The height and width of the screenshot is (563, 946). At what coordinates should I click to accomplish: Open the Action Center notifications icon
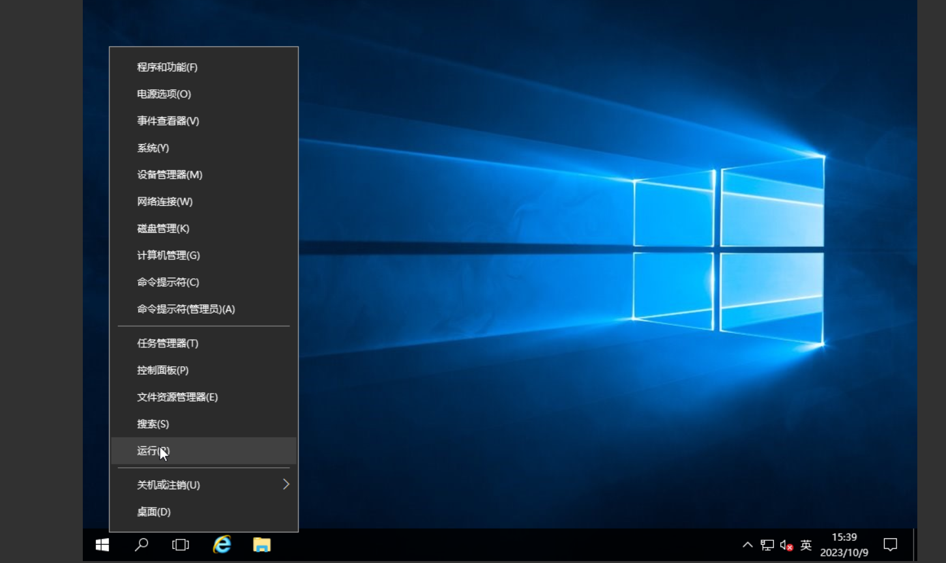pos(891,545)
